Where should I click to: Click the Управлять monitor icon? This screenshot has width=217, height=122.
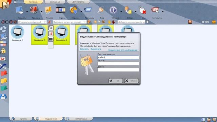pos(19,10)
